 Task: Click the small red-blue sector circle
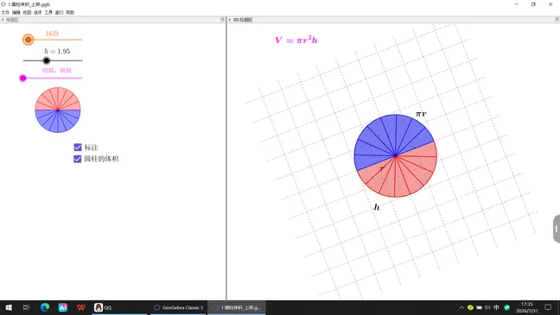[58, 110]
